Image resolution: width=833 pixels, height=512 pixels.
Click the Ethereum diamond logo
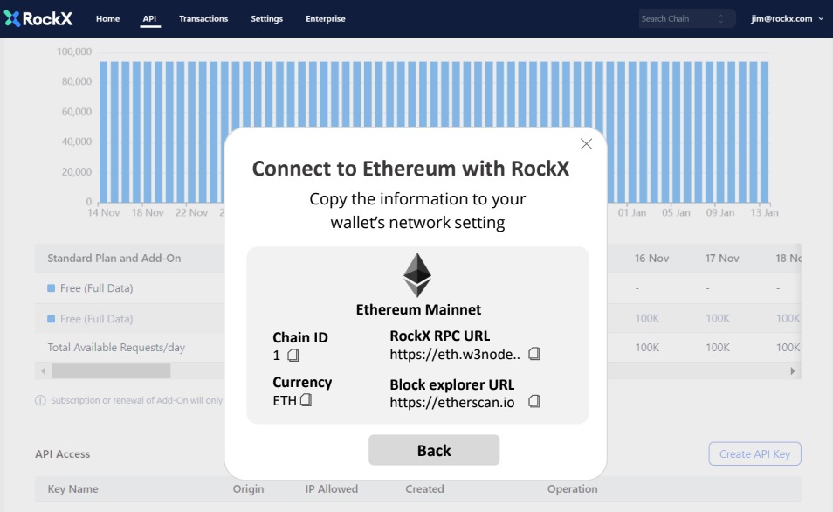click(417, 275)
